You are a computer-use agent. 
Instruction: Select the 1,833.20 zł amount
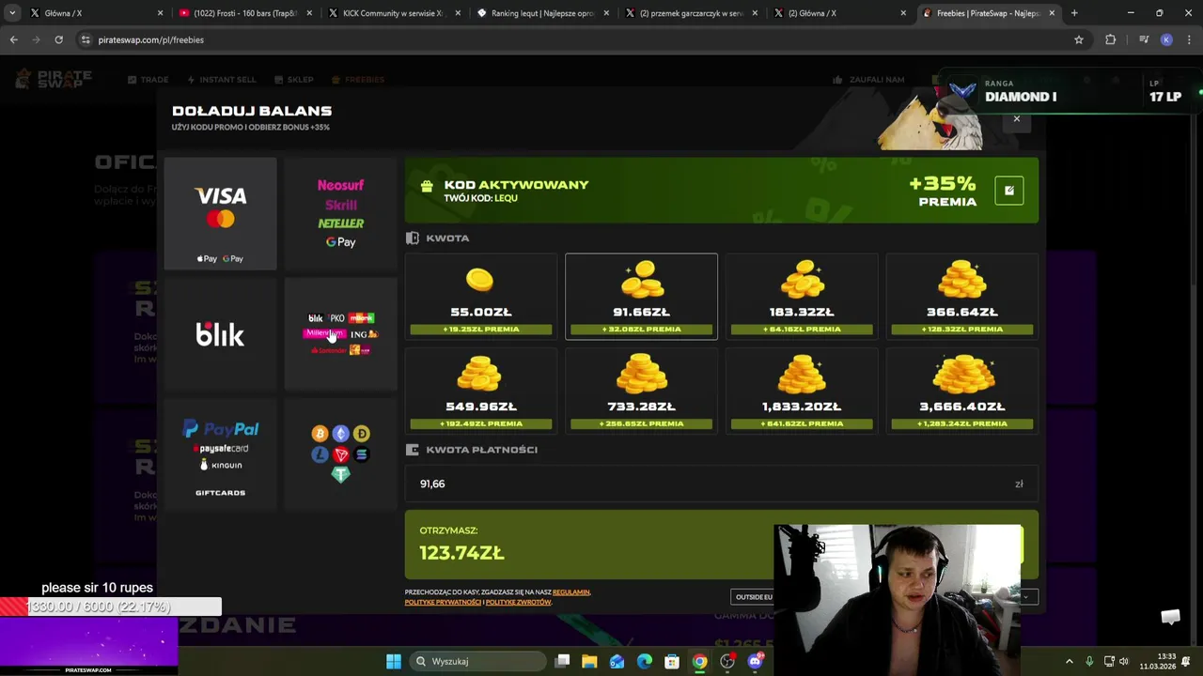pos(802,391)
